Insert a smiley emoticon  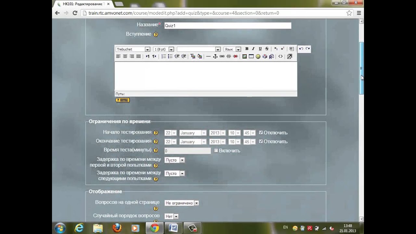258,57
